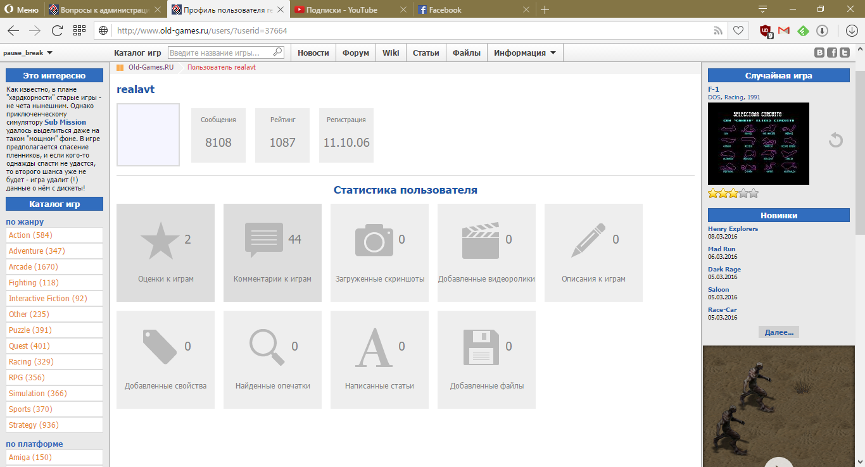Image resolution: width=865 pixels, height=467 pixels.
Task: Click the Сообщения 8108 stat box
Action: coord(218,135)
